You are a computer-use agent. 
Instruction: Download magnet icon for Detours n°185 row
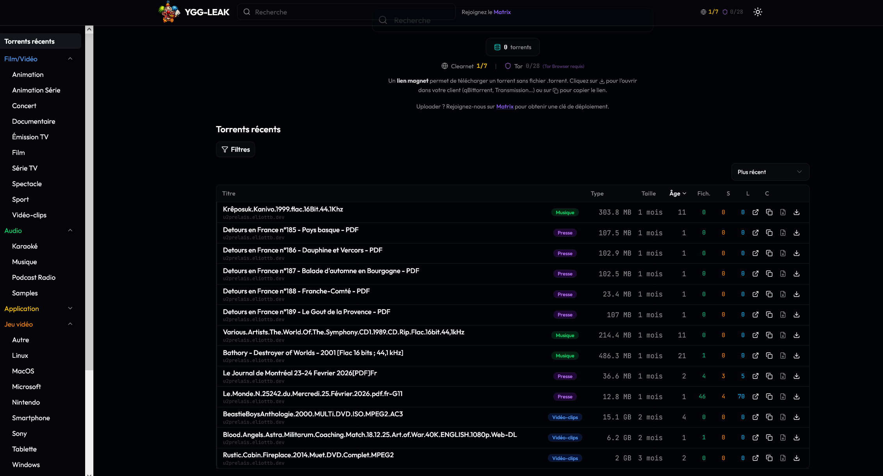point(796,233)
